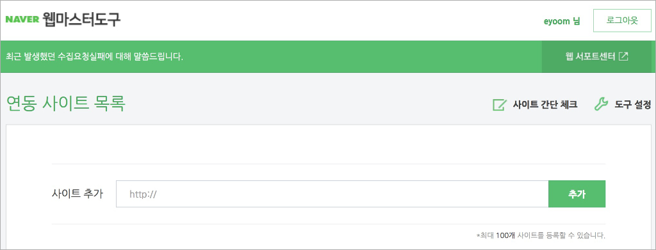Screen dimensions: 656x250
Task: Click the external link icon beside 웹 서포트센터
Action: point(623,57)
